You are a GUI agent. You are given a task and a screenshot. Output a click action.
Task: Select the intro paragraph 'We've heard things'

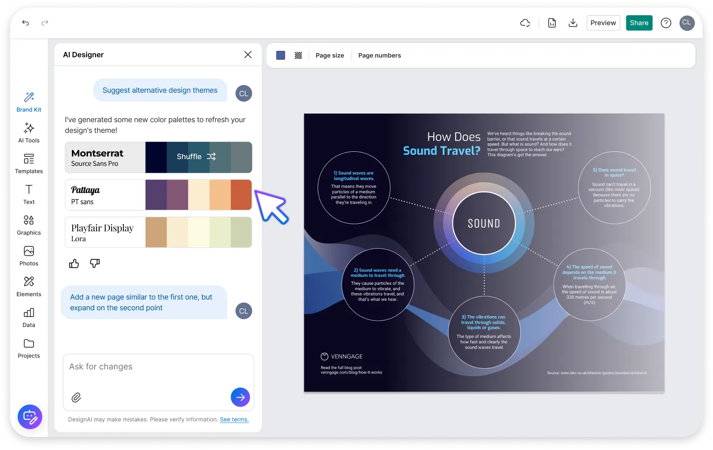pos(529,144)
